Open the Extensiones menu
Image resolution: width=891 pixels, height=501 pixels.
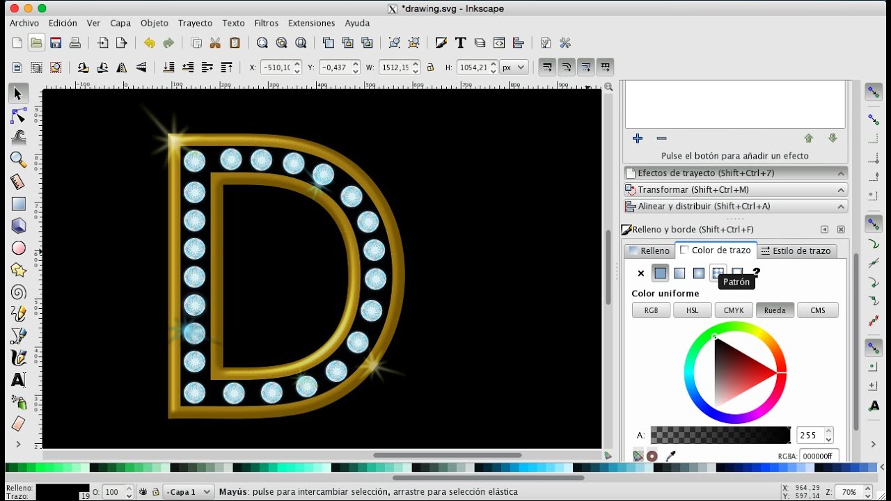311,23
